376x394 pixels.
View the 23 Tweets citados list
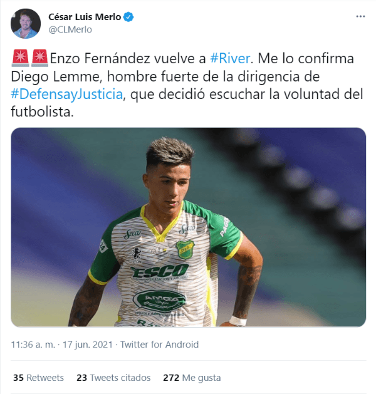tap(113, 378)
